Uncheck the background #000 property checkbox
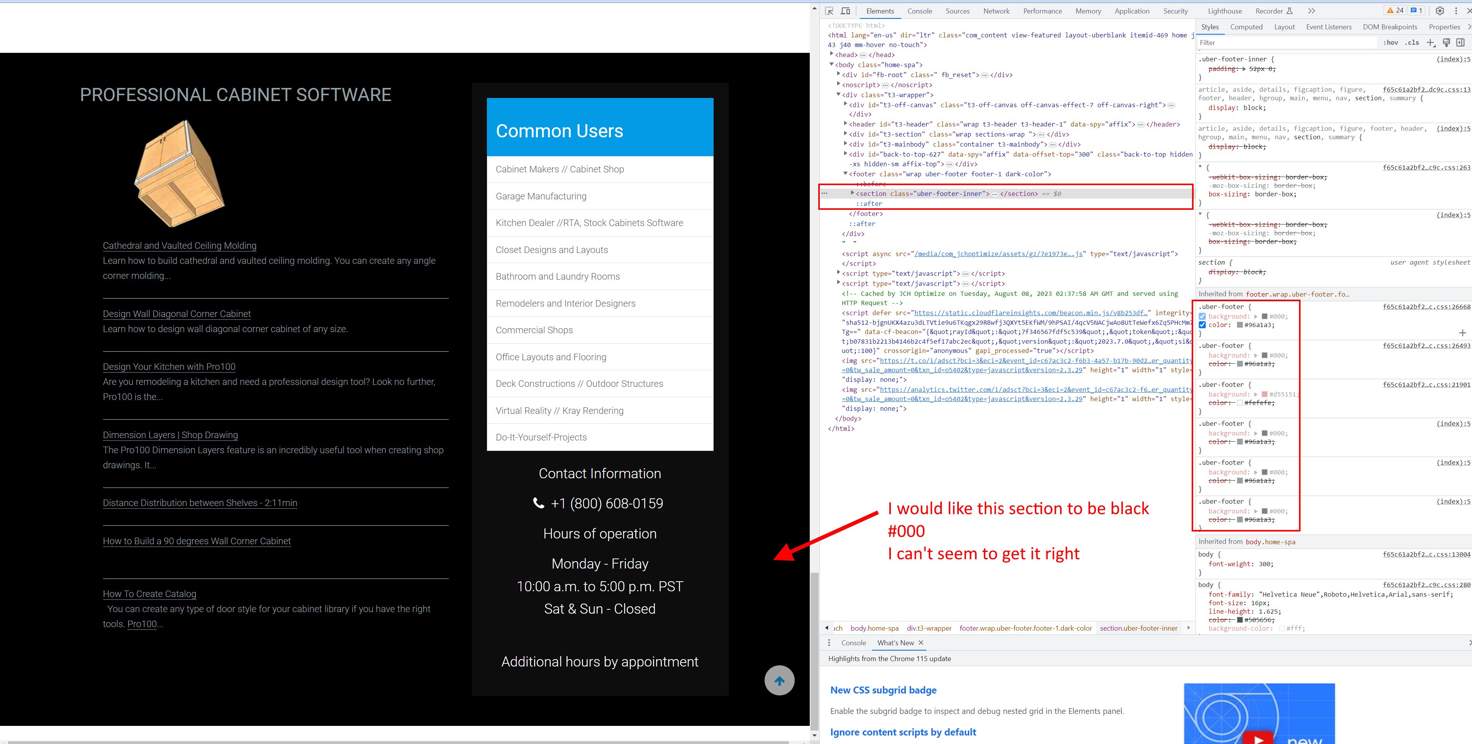This screenshot has width=1472, height=744. pos(1202,317)
